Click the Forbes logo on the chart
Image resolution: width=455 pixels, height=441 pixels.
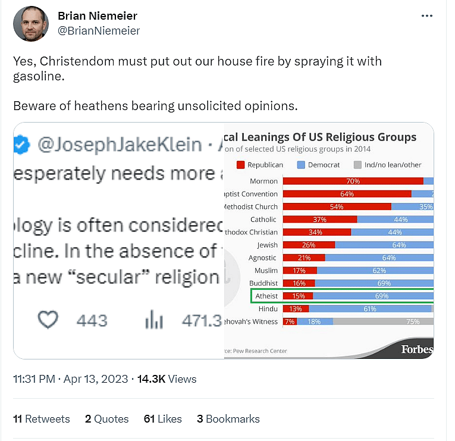coord(416,349)
